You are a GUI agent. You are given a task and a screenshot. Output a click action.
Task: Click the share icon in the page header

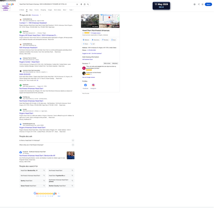coord(199,4)
